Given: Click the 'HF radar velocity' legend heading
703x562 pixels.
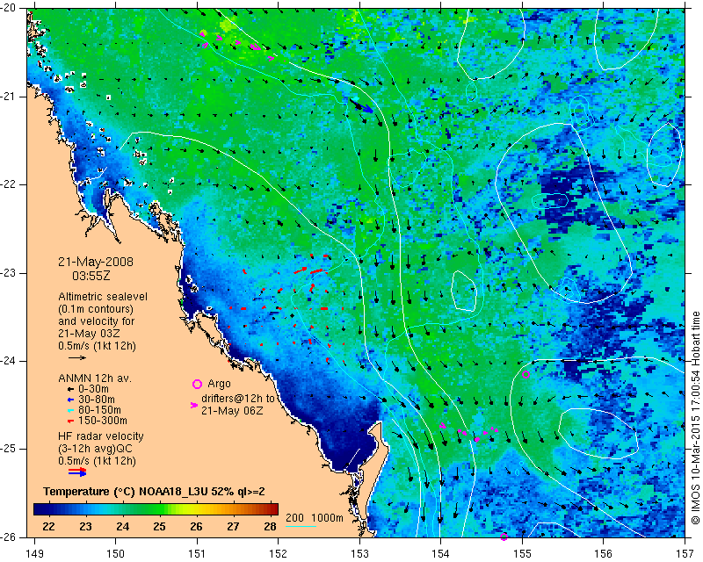Looking at the screenshot, I should pos(101,436).
